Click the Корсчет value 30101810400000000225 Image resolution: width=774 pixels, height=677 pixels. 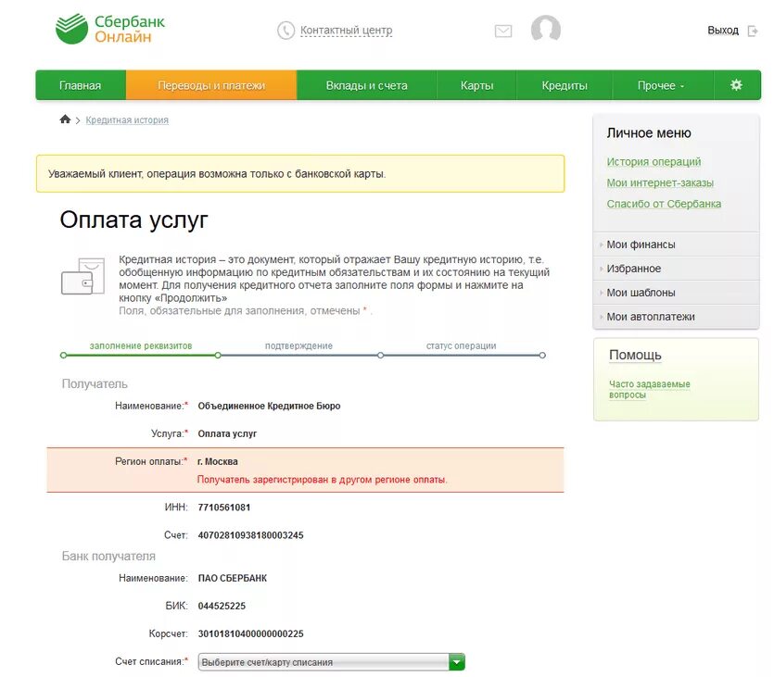click(251, 634)
